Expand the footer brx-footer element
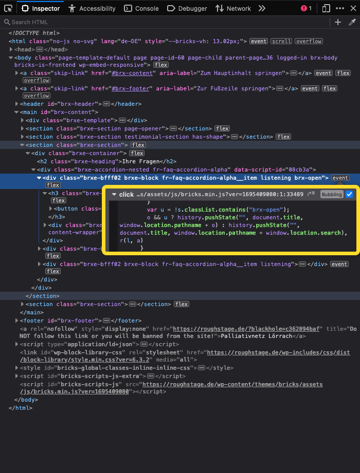 pyautogui.click(x=17, y=320)
